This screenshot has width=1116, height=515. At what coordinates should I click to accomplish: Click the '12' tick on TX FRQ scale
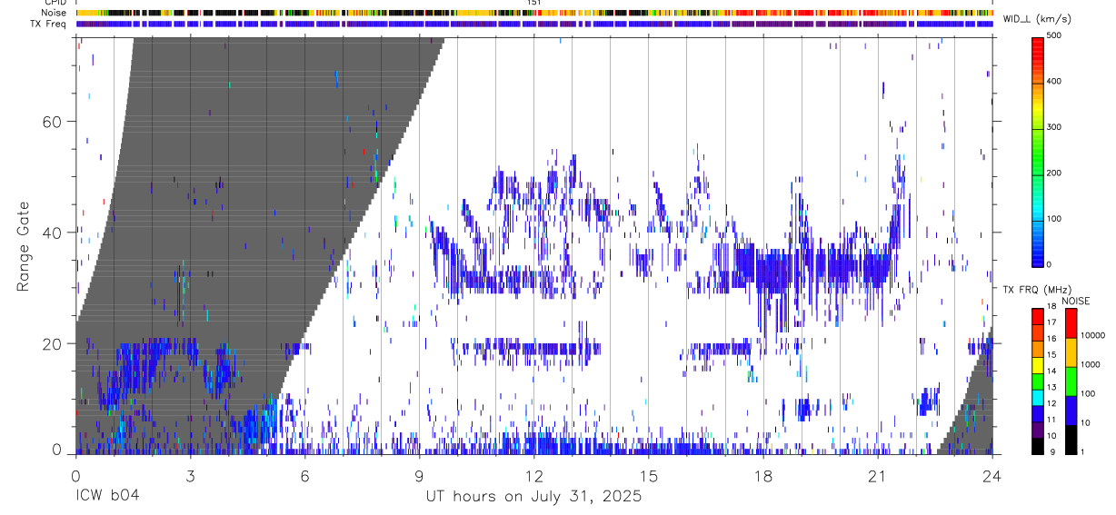tap(1052, 403)
